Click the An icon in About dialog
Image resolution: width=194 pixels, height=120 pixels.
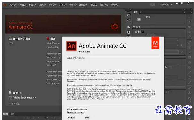[x=71, y=46]
